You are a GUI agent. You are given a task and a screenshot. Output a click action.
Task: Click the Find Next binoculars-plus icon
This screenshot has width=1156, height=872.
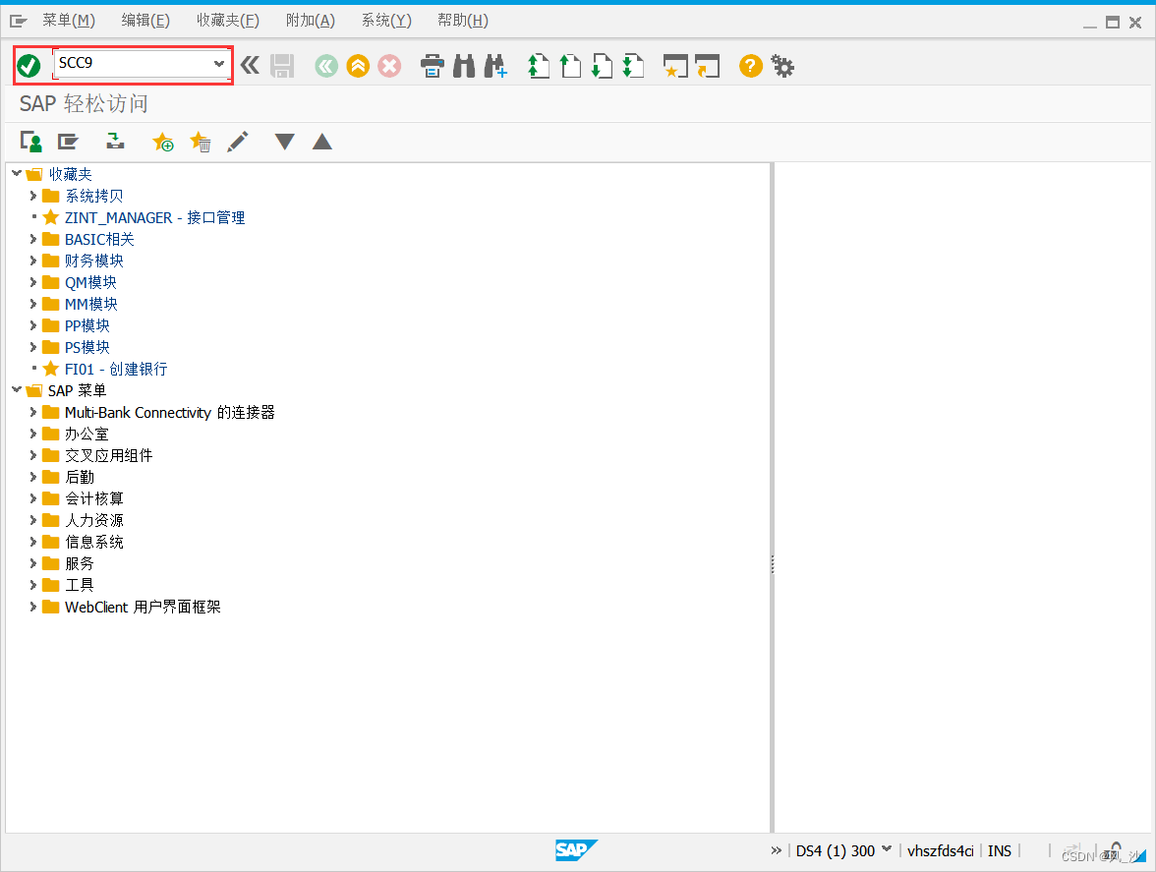pos(495,66)
